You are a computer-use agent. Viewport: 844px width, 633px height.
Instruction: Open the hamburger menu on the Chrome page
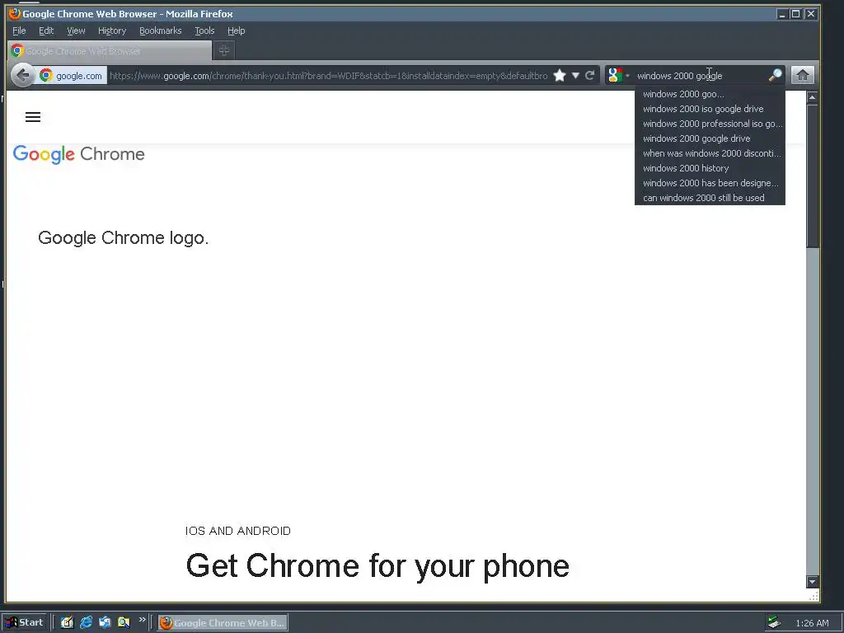point(33,117)
